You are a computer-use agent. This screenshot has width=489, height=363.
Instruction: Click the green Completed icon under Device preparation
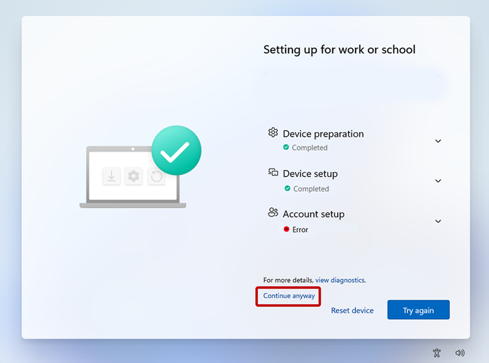pyautogui.click(x=286, y=147)
